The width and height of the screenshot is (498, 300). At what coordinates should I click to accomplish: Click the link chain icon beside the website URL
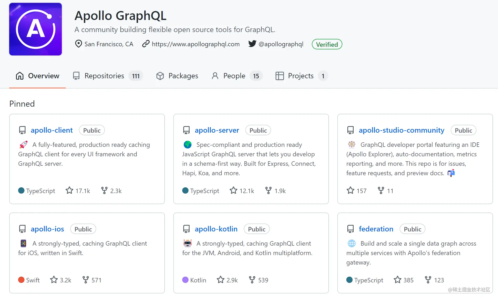point(146,44)
